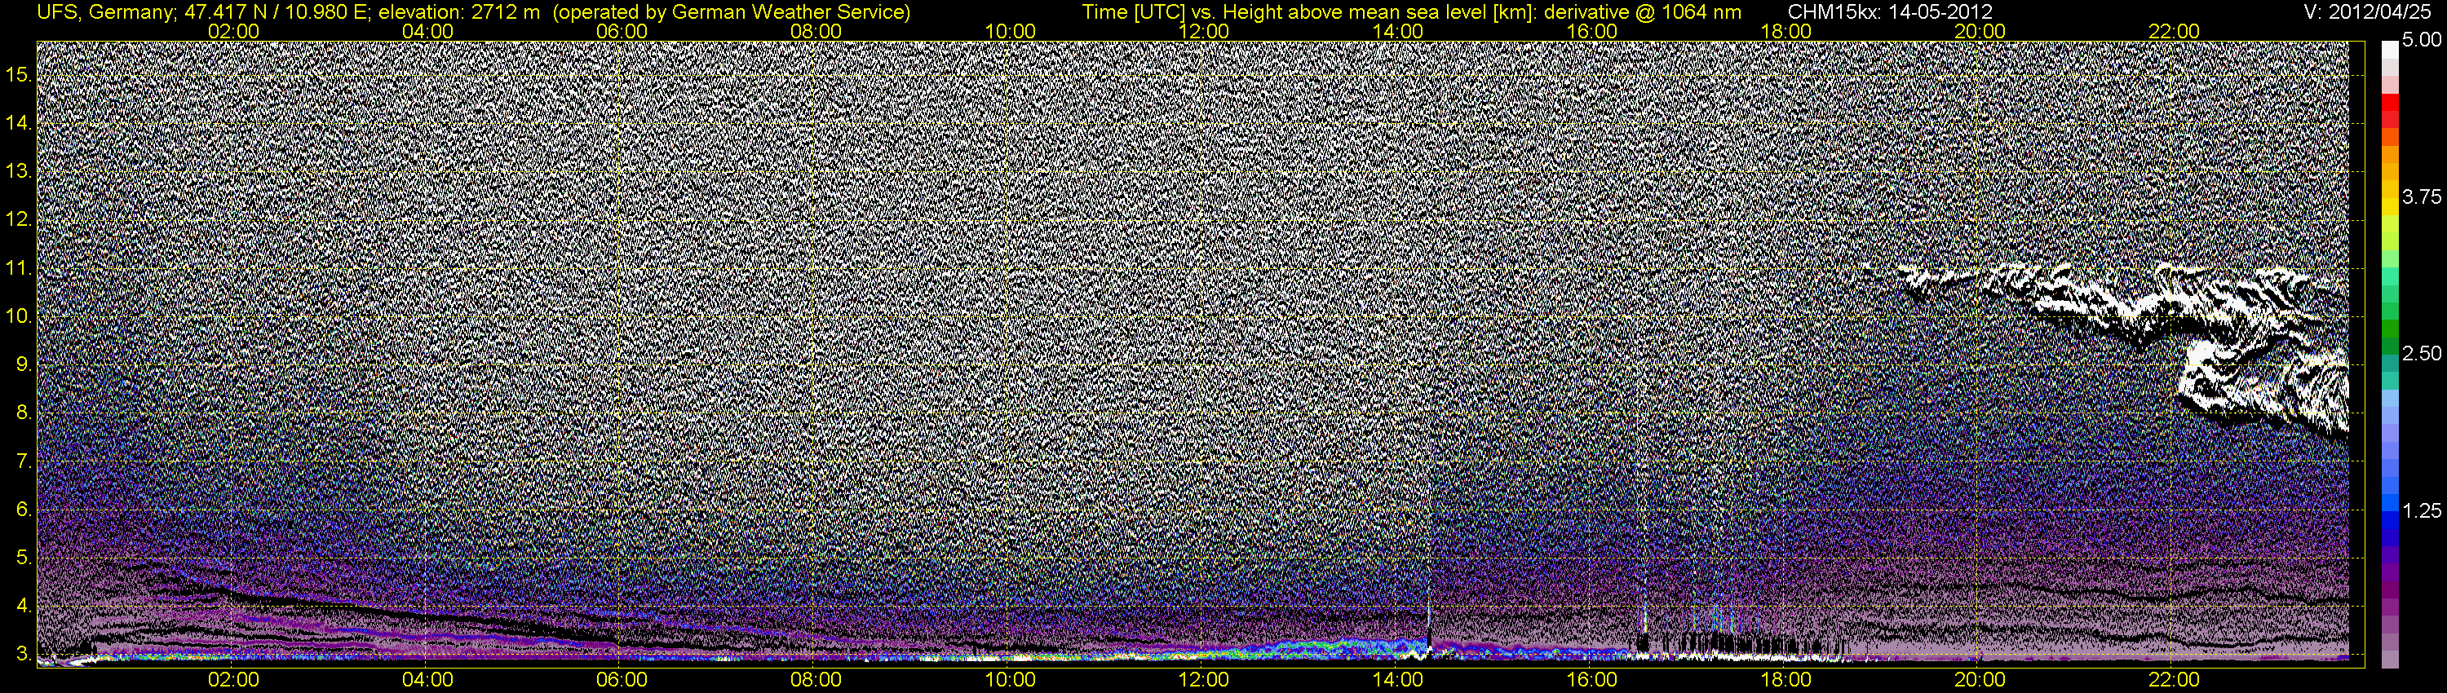Image resolution: width=2447 pixels, height=693 pixels.
Task: Click the colorbar value 3.75
Action: tap(2423, 197)
